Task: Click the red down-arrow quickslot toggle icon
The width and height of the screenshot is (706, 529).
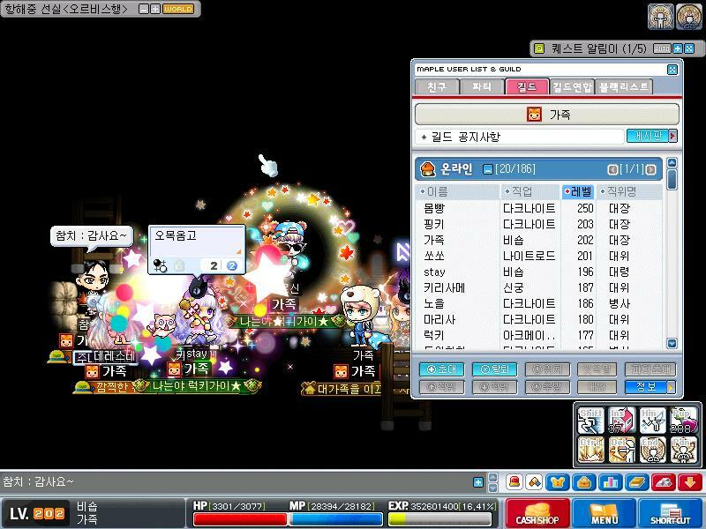Action: [x=690, y=482]
